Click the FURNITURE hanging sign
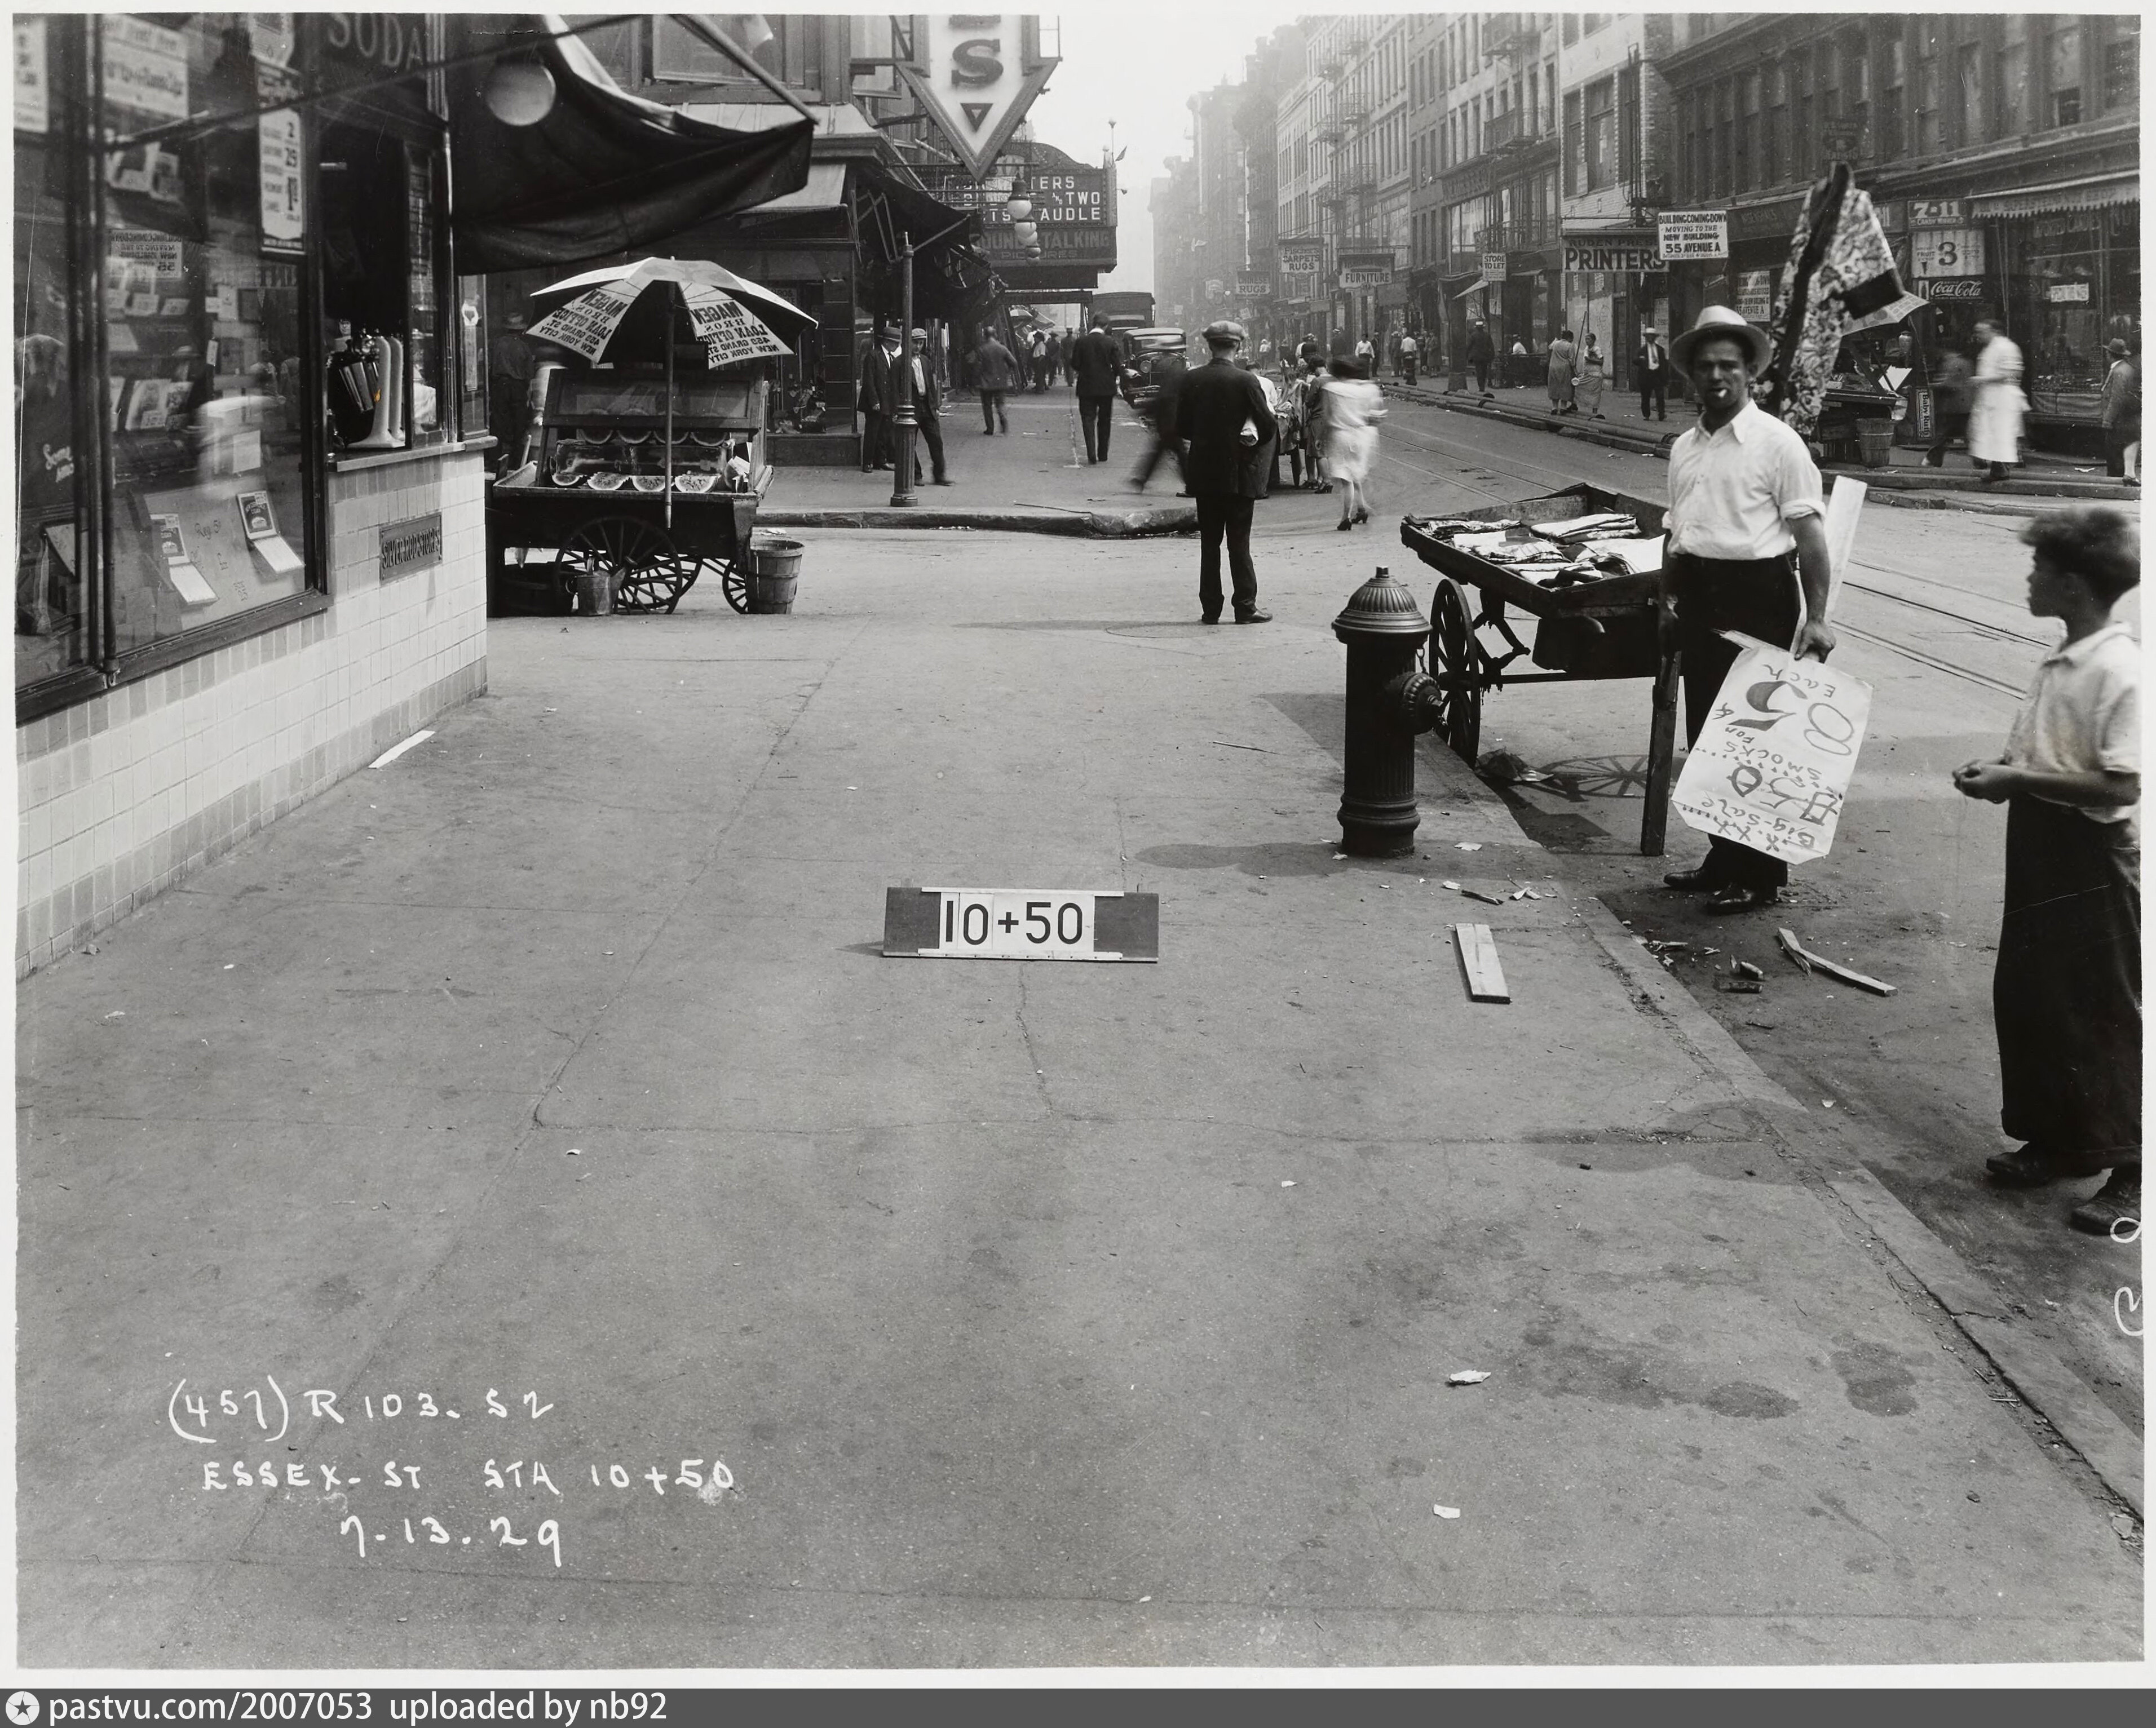Screen dimensions: 2156x1728 [1366, 277]
